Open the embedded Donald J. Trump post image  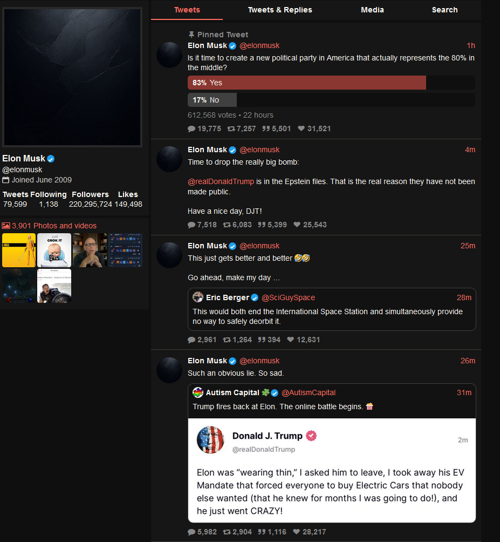(x=332, y=470)
